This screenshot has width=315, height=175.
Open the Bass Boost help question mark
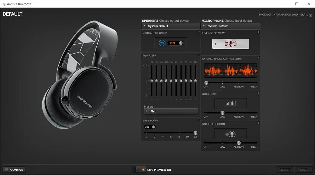(199, 119)
